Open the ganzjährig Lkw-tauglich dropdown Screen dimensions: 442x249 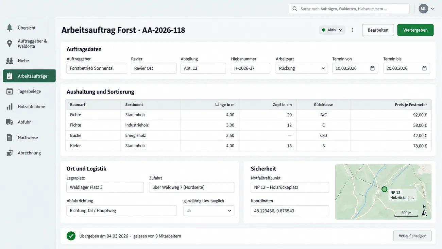[x=209, y=211]
